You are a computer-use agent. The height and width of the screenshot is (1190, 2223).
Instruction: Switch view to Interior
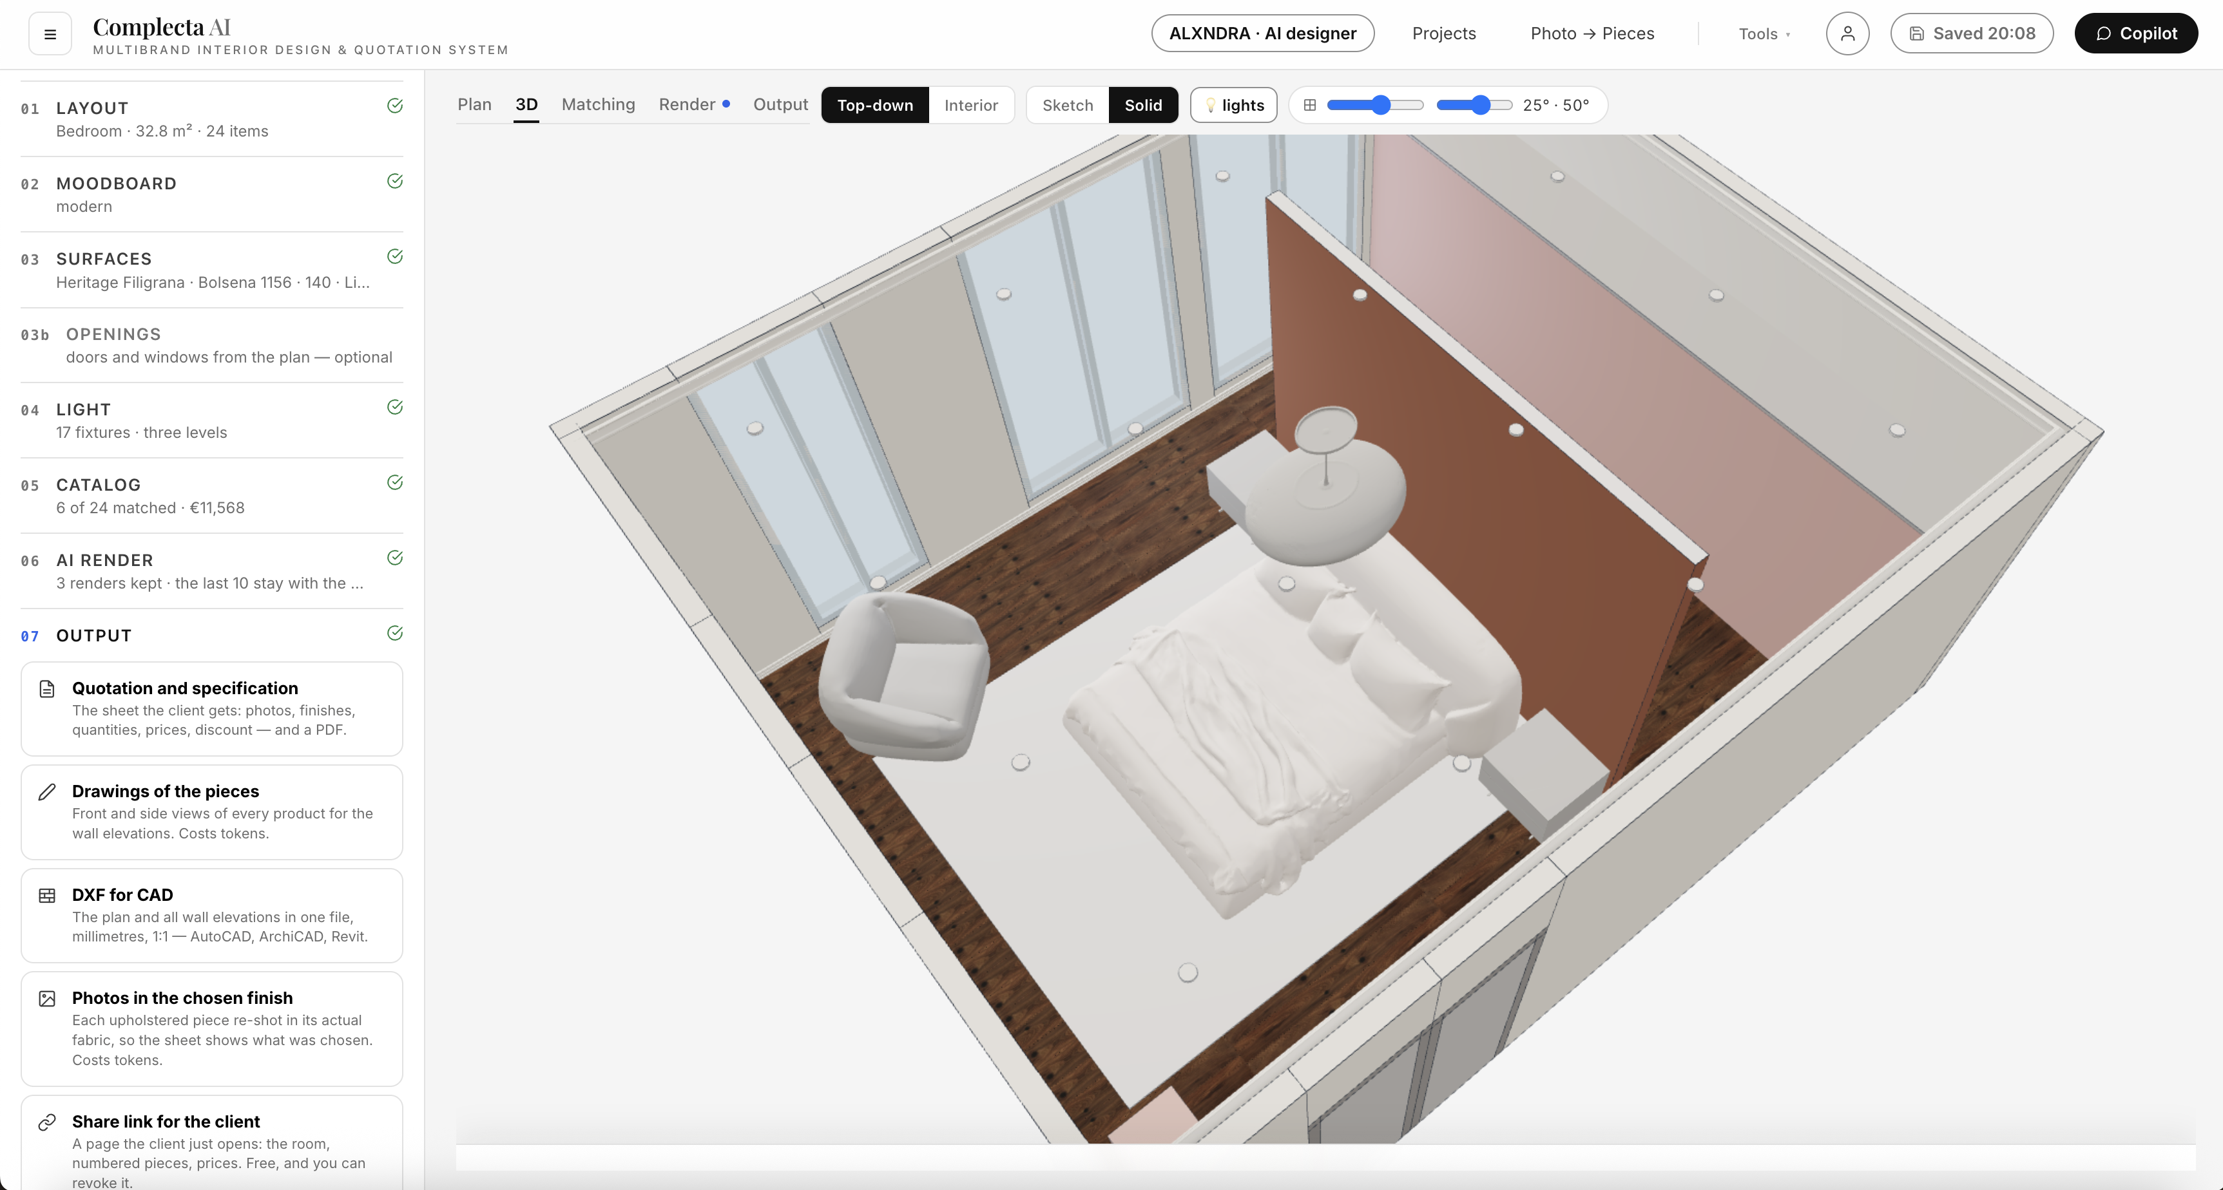971,105
